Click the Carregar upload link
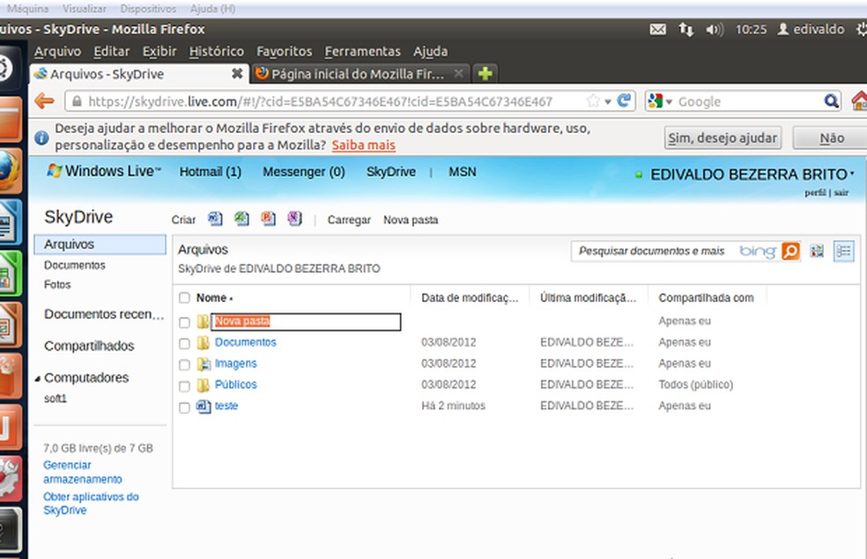This screenshot has height=559, width=867. click(349, 220)
